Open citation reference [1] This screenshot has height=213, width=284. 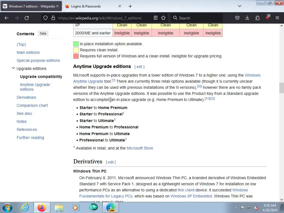point(113,80)
